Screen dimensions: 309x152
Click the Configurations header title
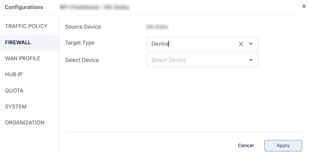(24, 7)
